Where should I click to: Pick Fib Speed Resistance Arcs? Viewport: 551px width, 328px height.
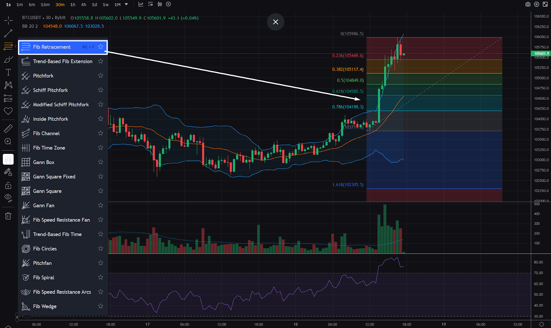[63, 292]
